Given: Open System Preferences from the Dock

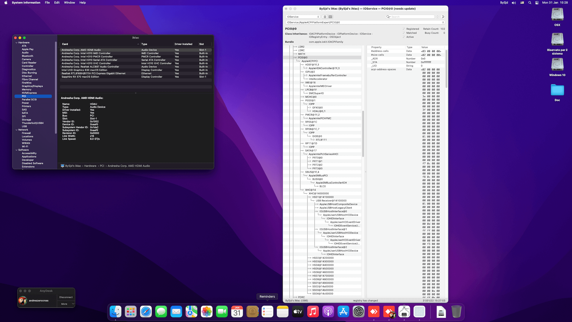Looking at the screenshot, I should [x=359, y=312].
